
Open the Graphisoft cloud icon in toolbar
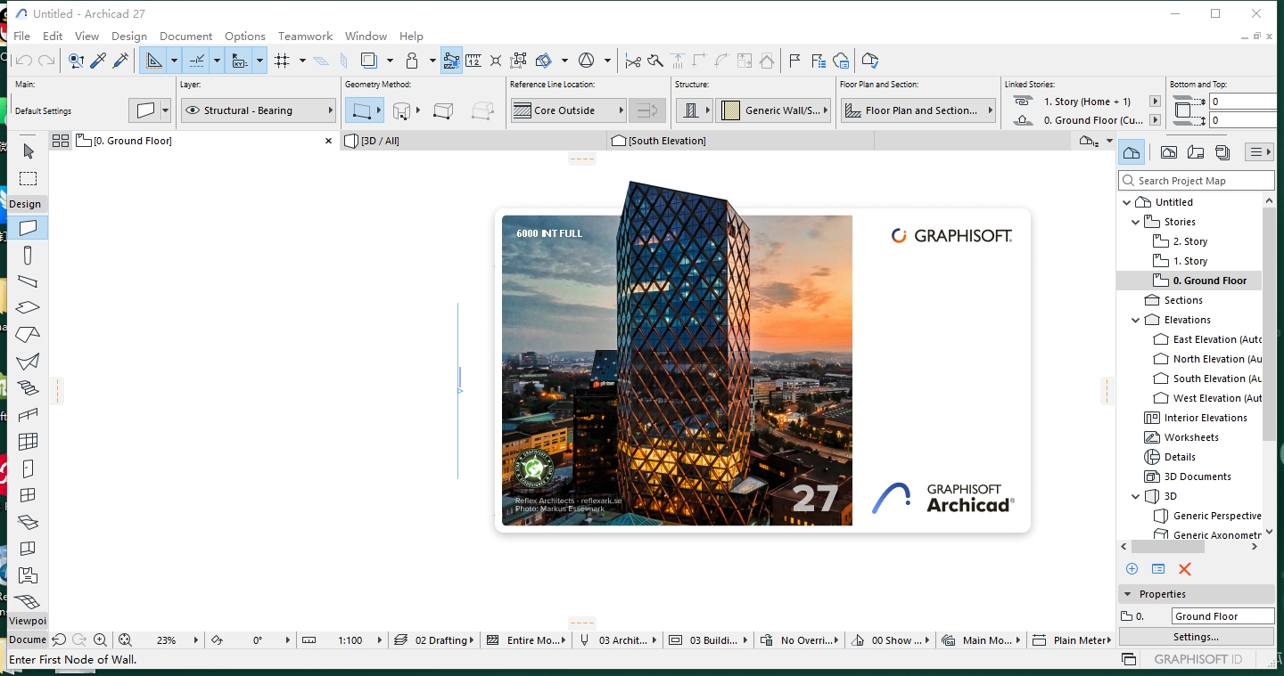tap(841, 61)
